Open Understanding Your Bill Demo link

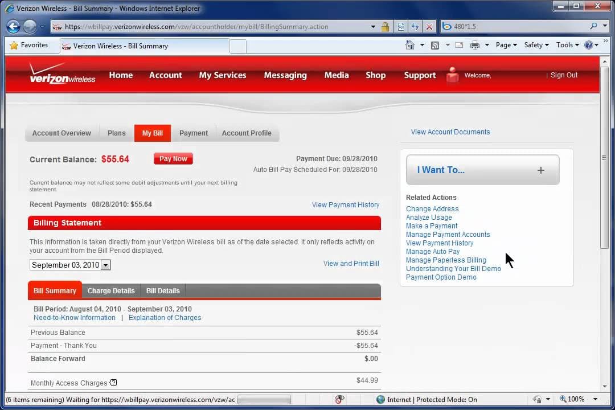click(x=453, y=269)
